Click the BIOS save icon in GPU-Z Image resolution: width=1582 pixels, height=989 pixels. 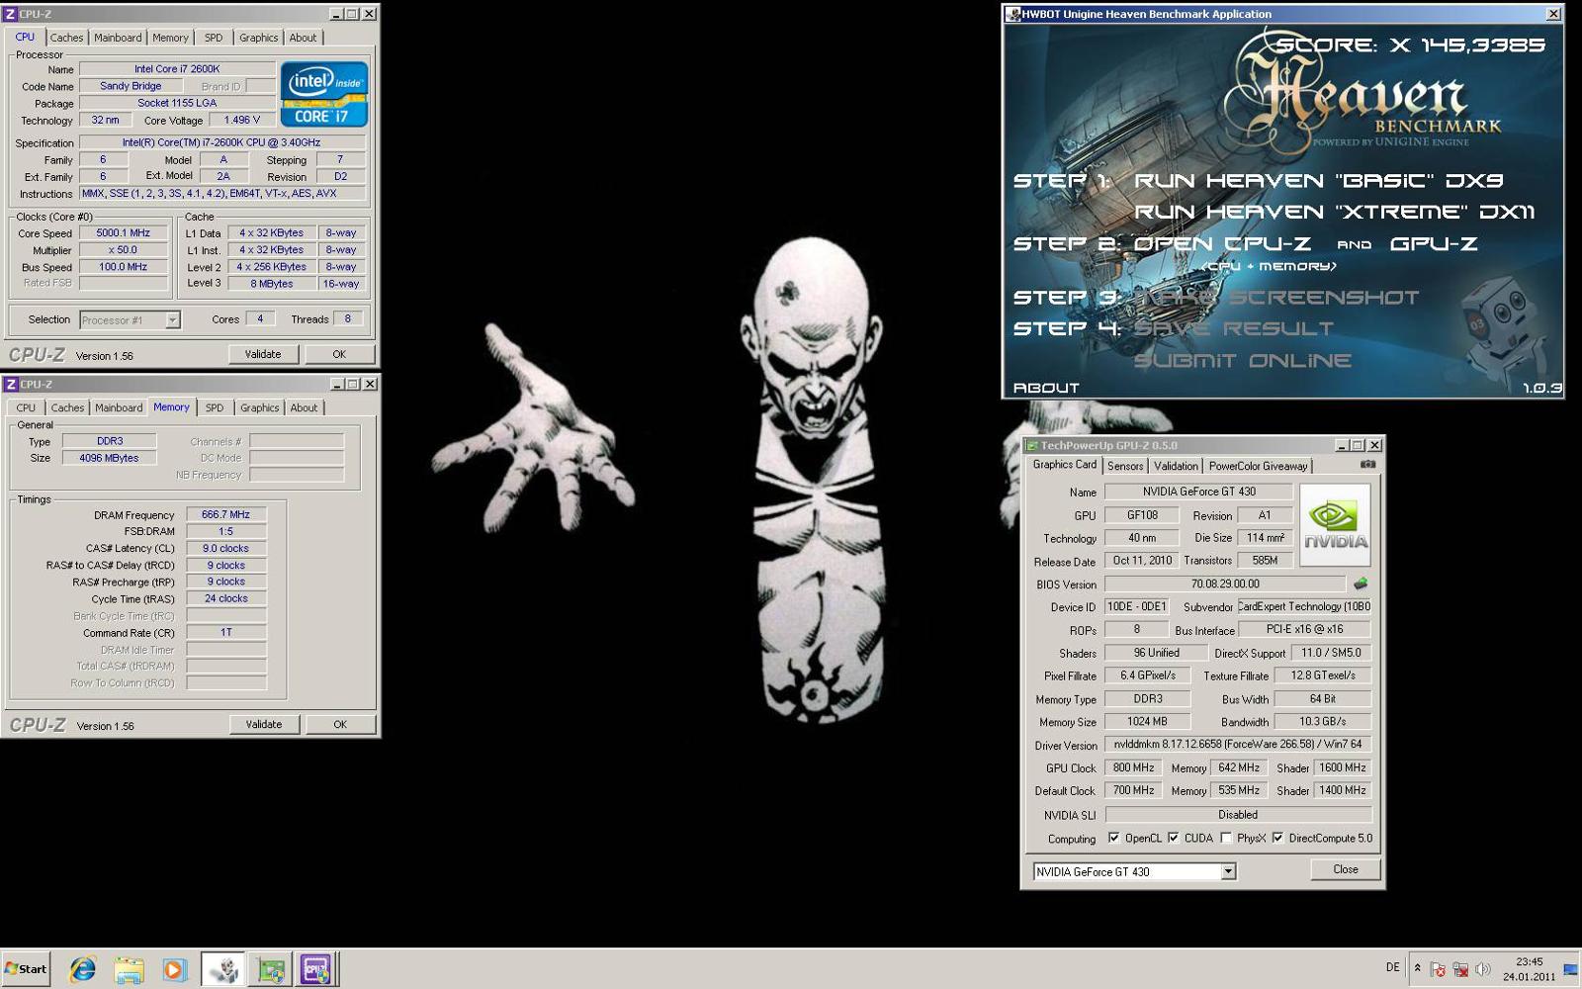tap(1361, 584)
